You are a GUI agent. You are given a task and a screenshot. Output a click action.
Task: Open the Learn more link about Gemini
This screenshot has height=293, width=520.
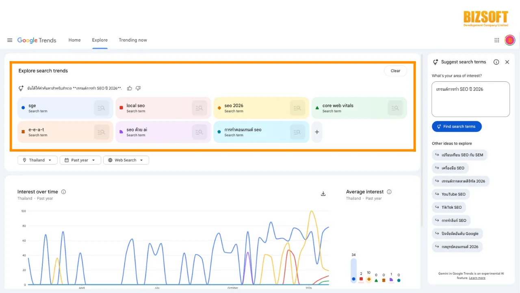click(x=477, y=278)
